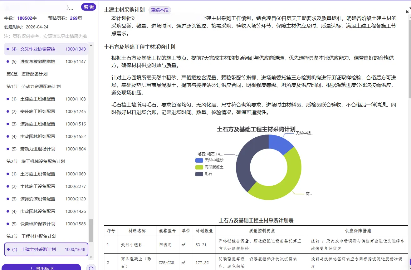Viewport: 411px width, 270px height.
Task: Toggle 天然中粗砂 legend swatch
Action: [x=199, y=160]
